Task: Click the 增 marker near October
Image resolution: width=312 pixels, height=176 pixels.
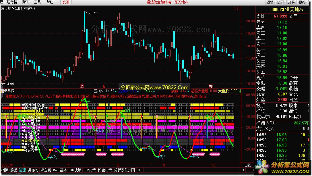Action: (x=211, y=86)
